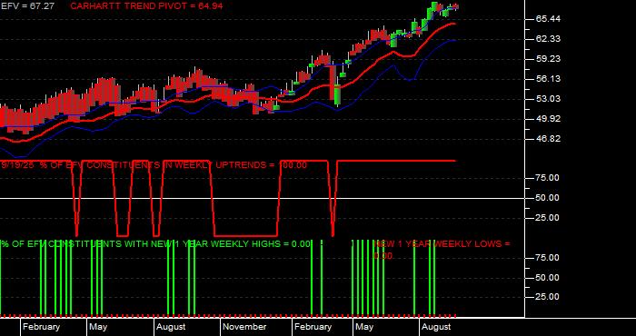
Task: Click the NEW 1 YEAR WEEKLY LOWS label
Action: 442,250
